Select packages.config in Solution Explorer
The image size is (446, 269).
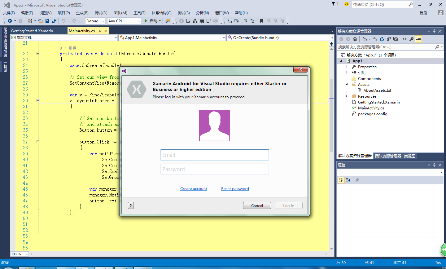pos(373,114)
